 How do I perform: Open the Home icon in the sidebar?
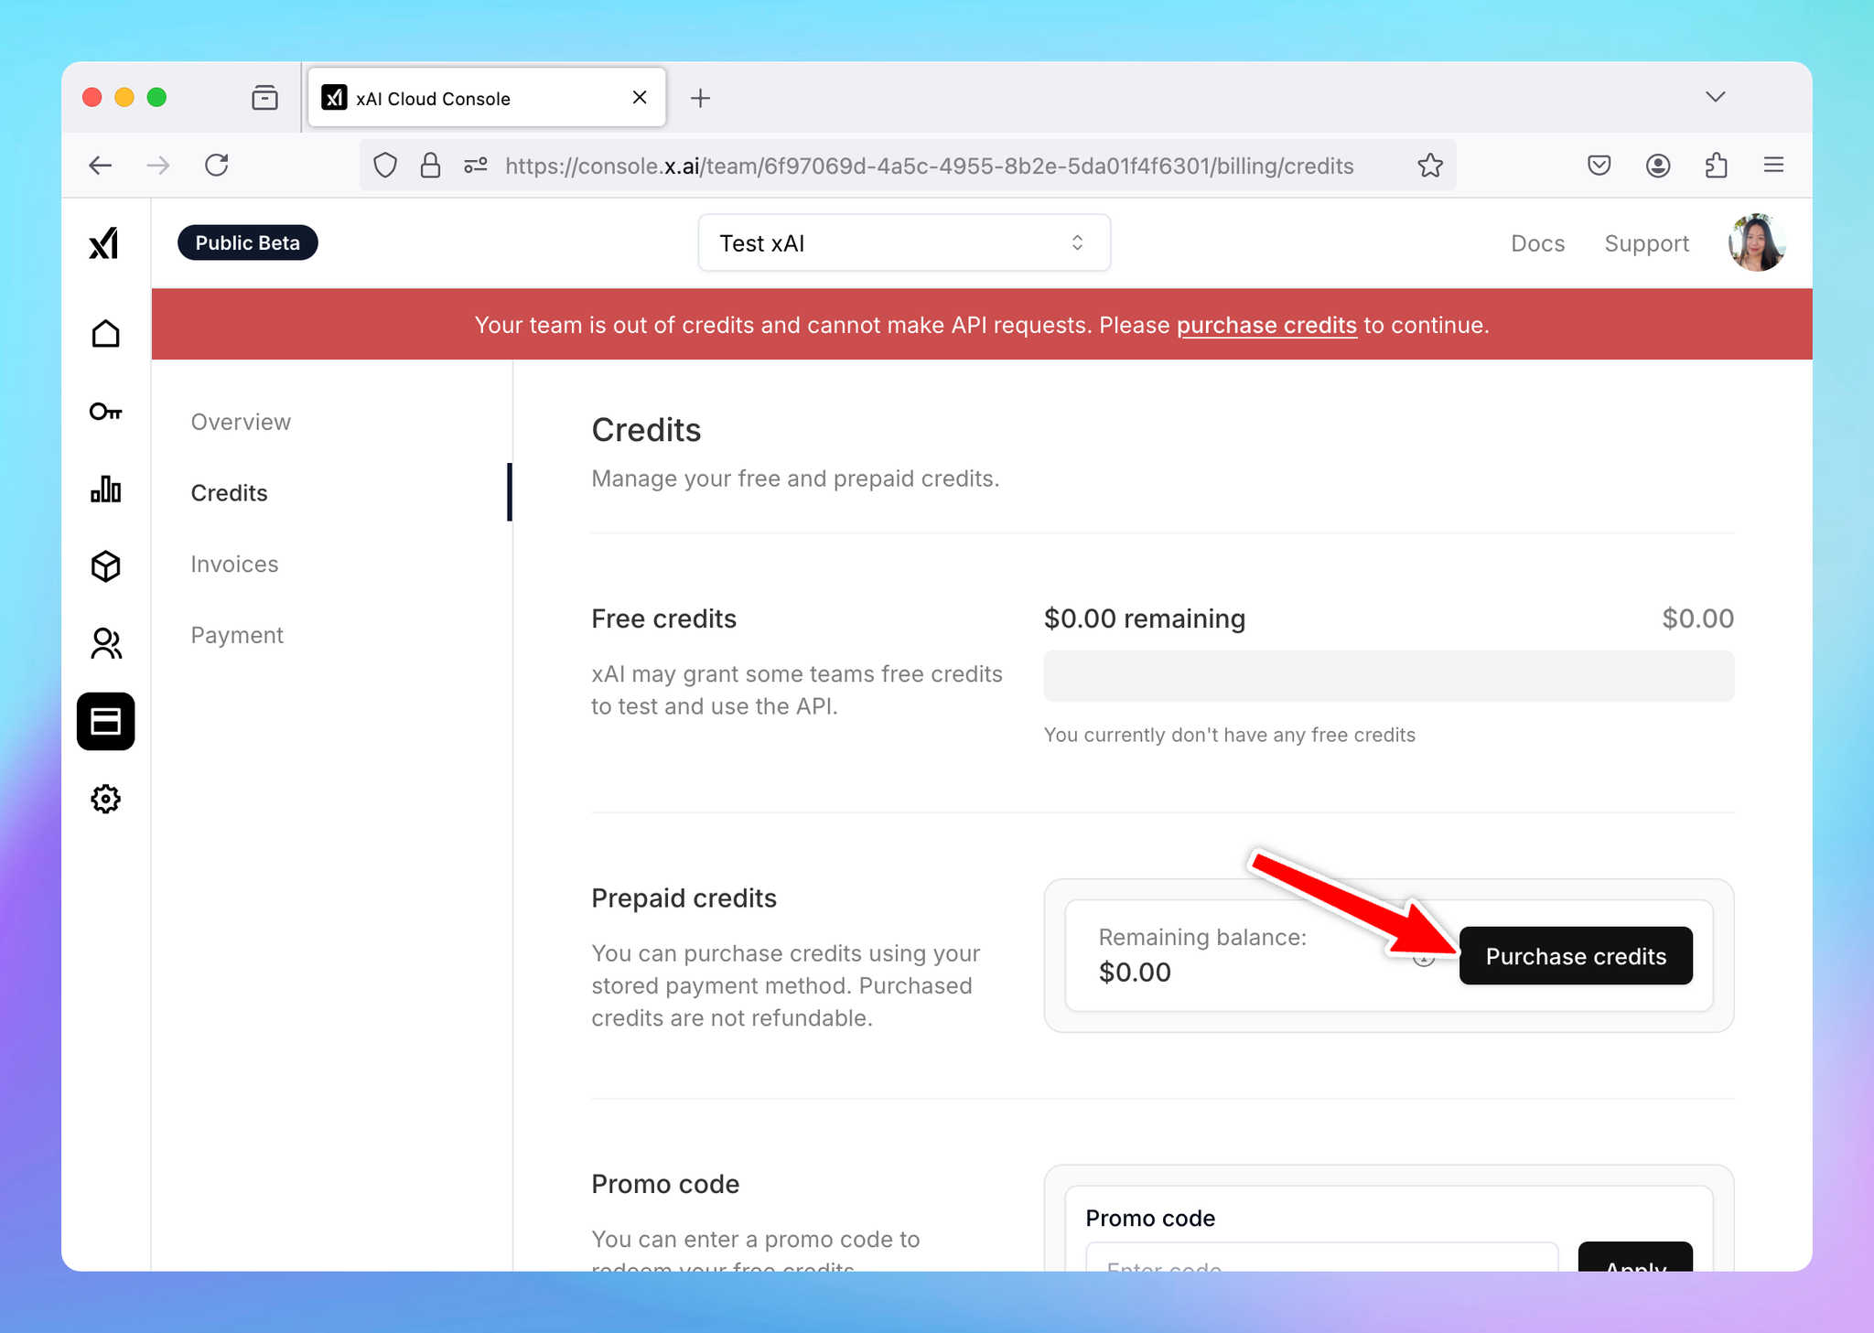[105, 333]
